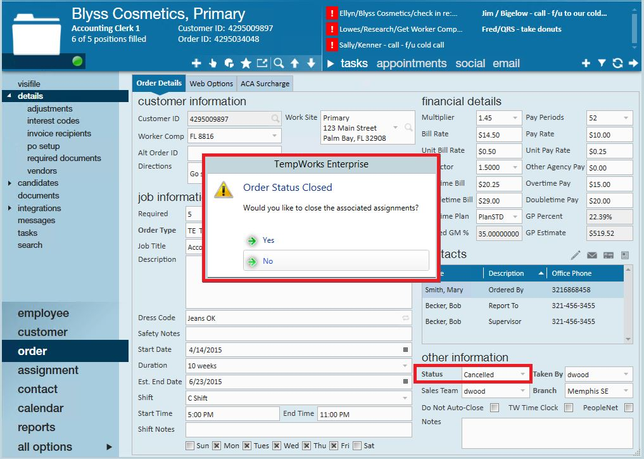Click red alert icon for Lowes/Research task
Image resolution: width=644 pixels, height=459 pixels.
coord(331,29)
